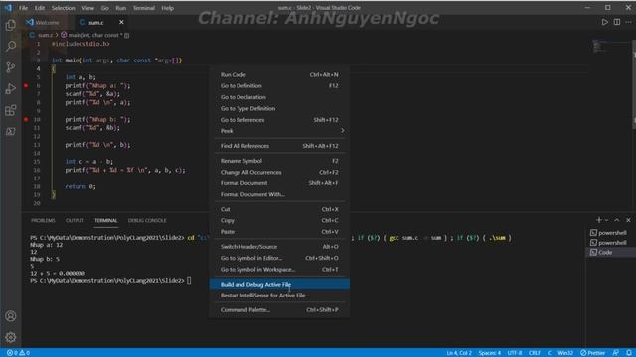Open the Accounts menu icon

click(11, 316)
